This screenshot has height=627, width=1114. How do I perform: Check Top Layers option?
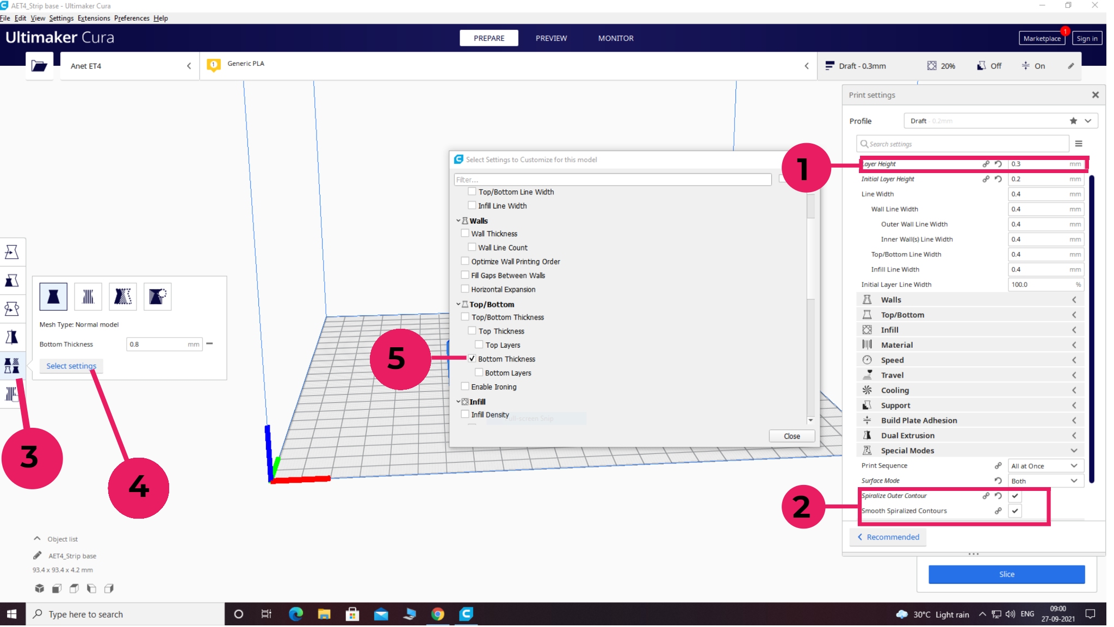(479, 345)
